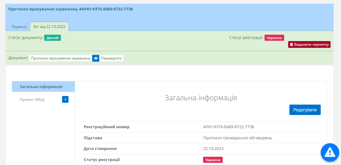
Task: Click the creation date 22.10.2023 in the table
Action: tap(213, 149)
